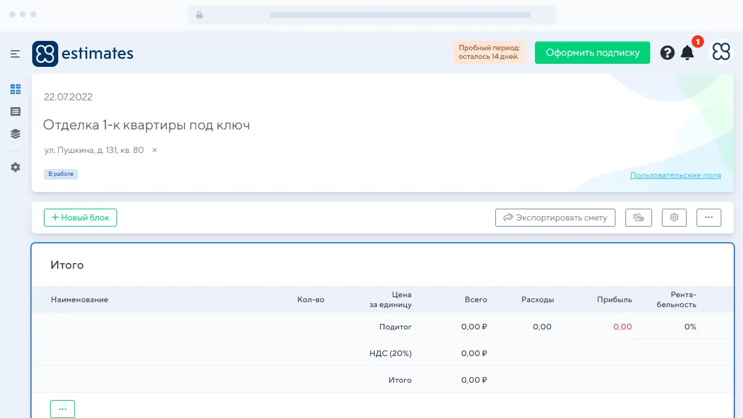Click the В работе status badge
The height and width of the screenshot is (418, 743).
tap(61, 174)
